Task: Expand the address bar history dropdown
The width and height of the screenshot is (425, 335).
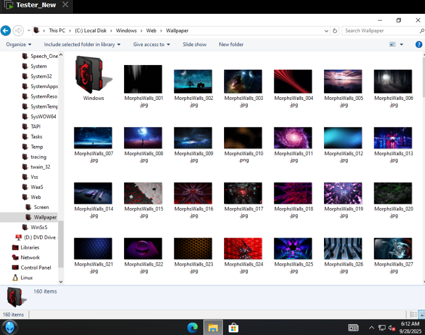Action: click(327, 31)
